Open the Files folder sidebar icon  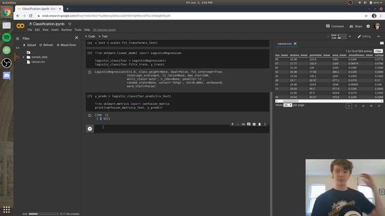17,58
